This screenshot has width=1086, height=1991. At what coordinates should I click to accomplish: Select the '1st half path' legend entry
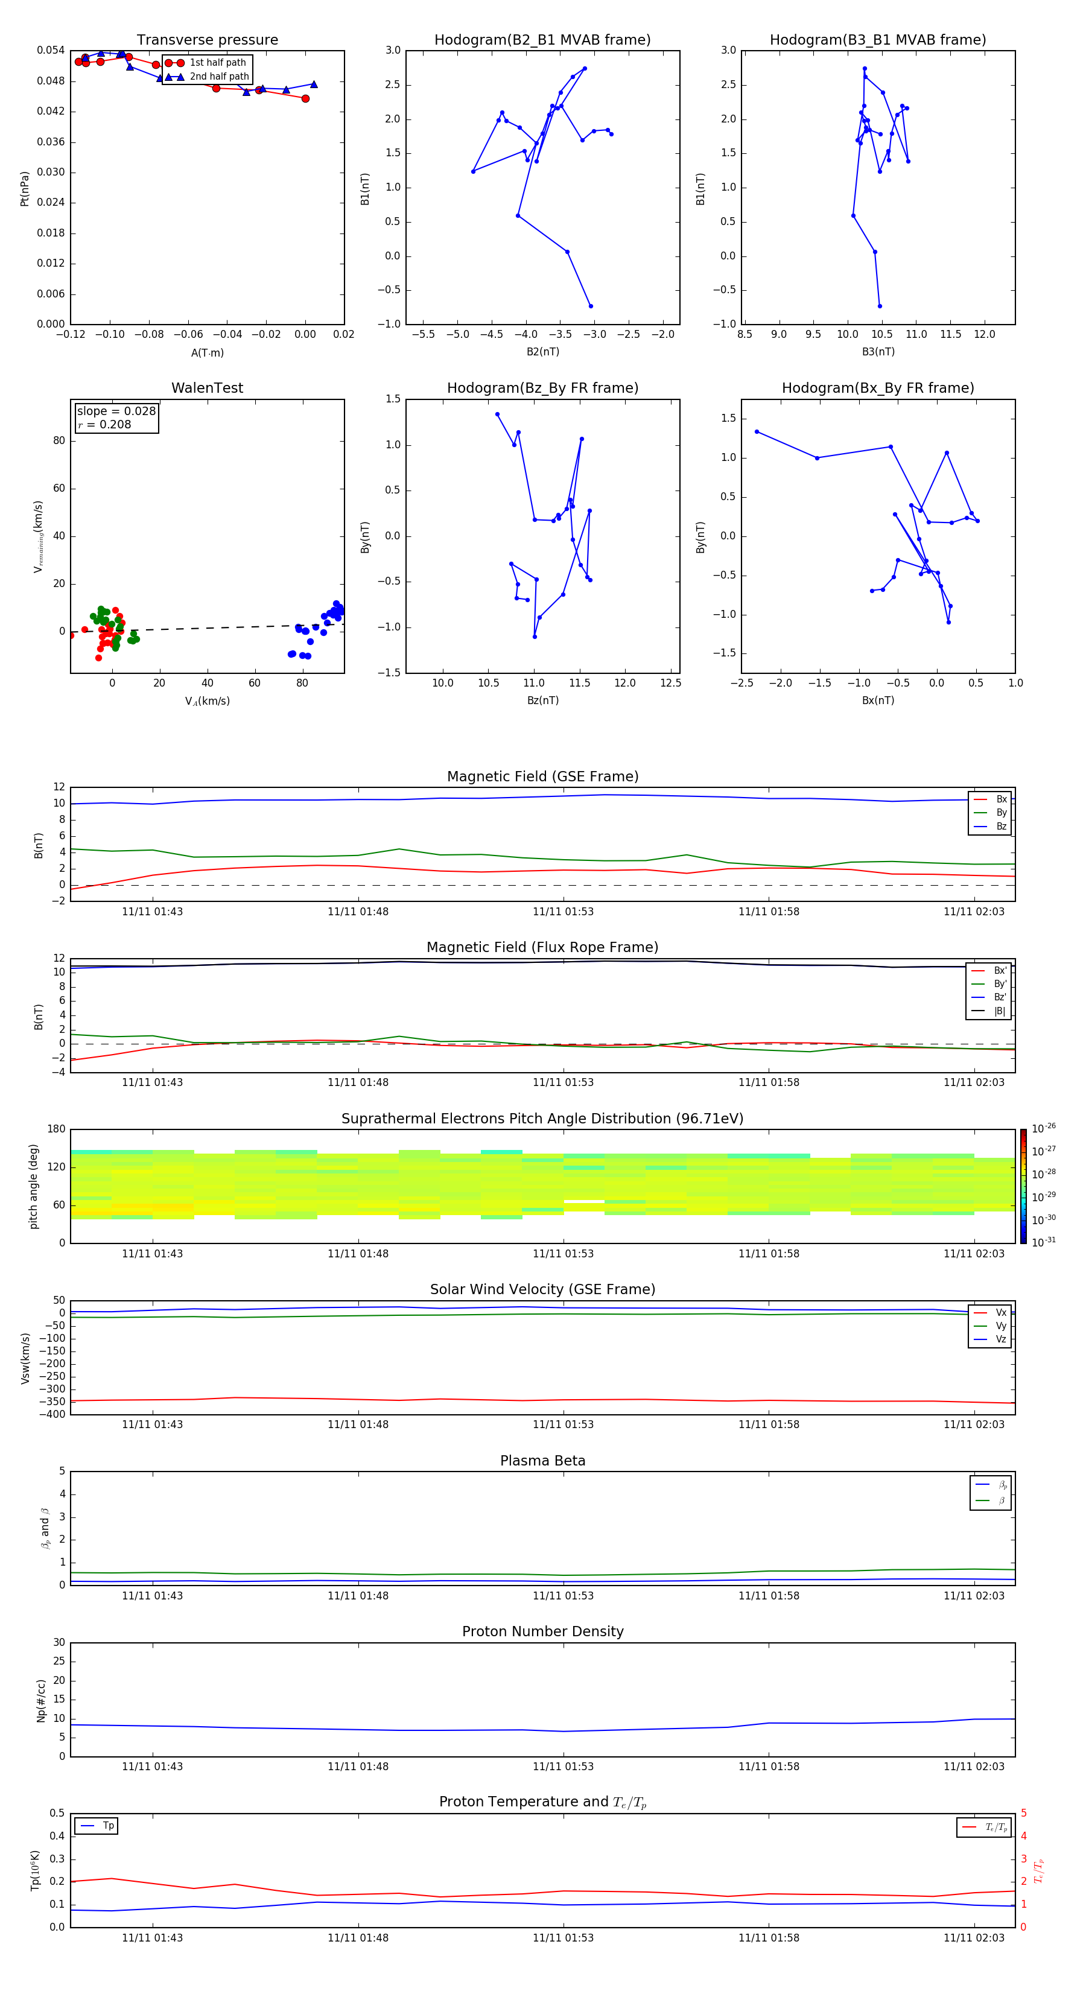[206, 63]
